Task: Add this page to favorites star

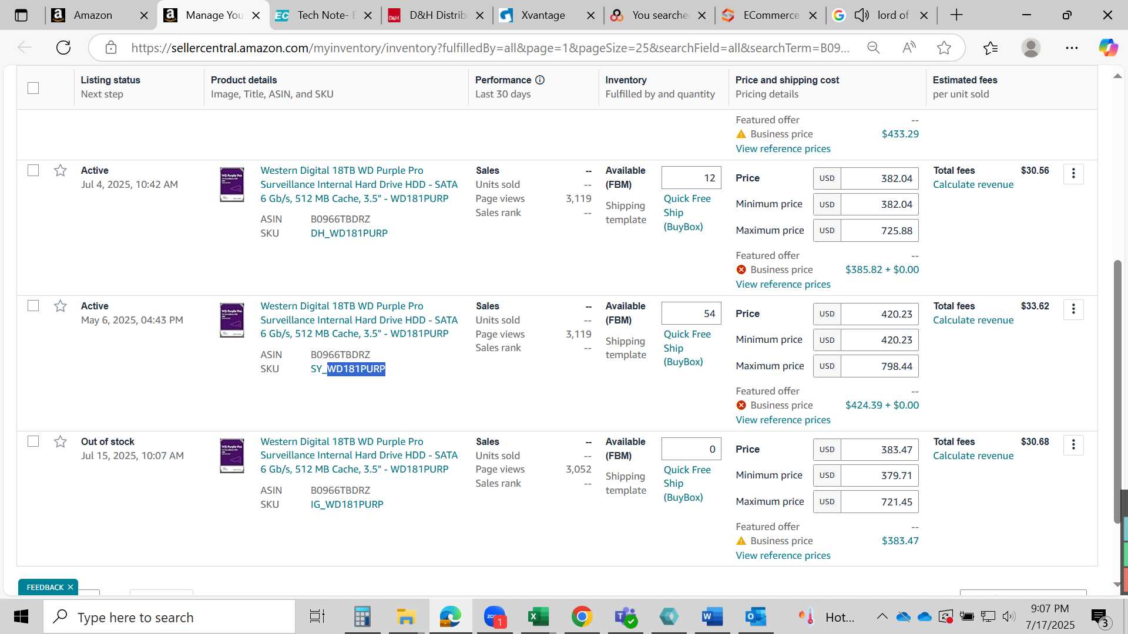Action: click(944, 48)
